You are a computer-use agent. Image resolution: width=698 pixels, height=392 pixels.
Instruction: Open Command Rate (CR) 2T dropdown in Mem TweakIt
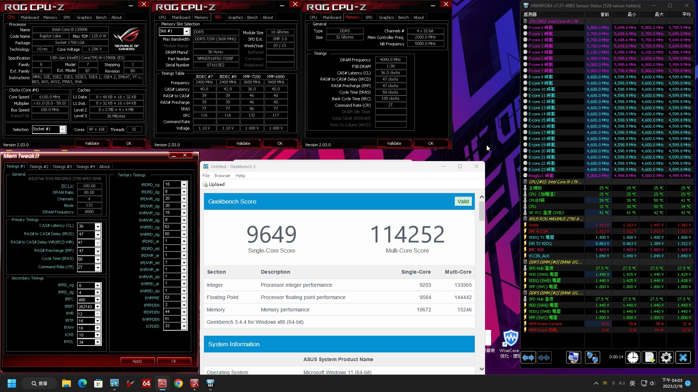coord(97,268)
